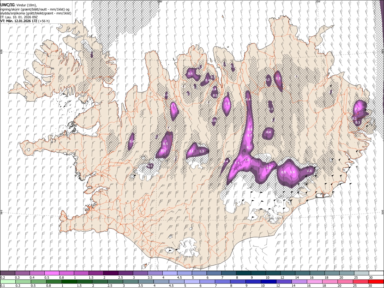
Task: Click the 'VT: Mán. 12.01.2026 17Z (+56 h)' line
Action: pos(25,21)
